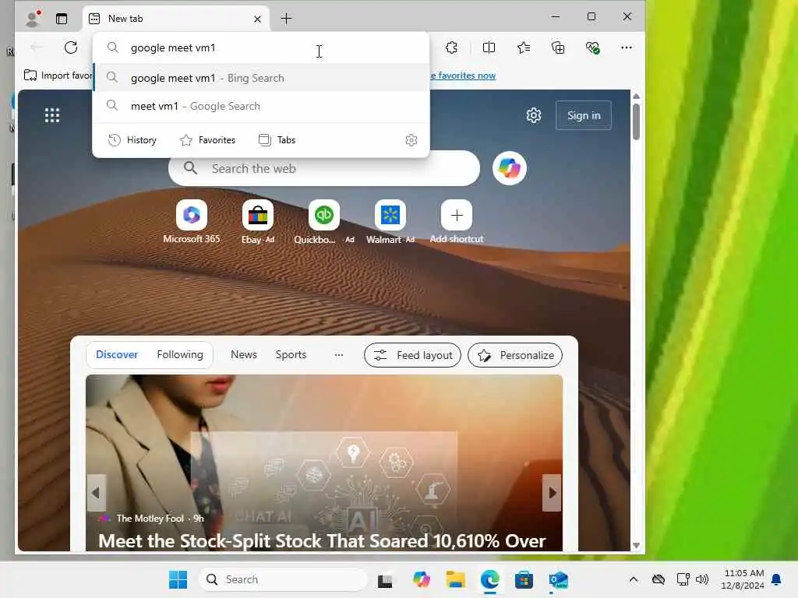Viewport: 798px width, 598px height.
Task: Open Settings and more ellipsis menu
Action: 627,47
